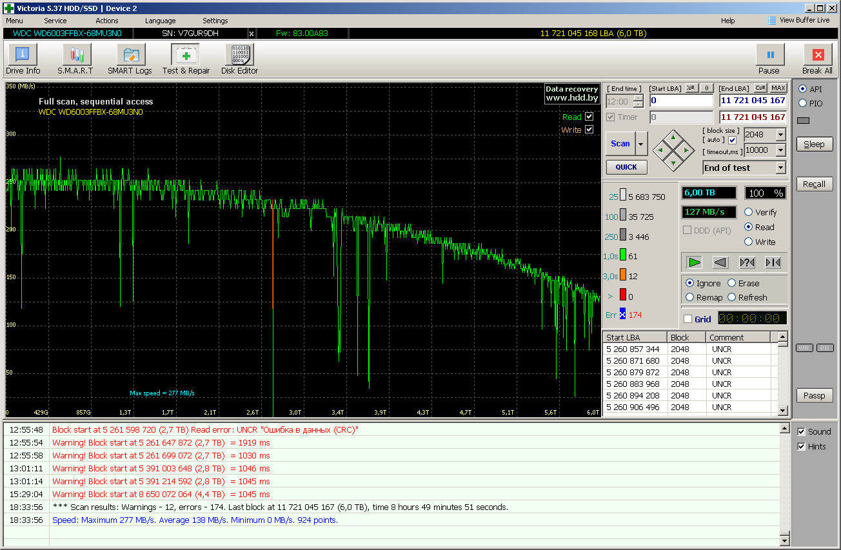Open the Service menu
This screenshot has height=550, width=841.
tap(55, 21)
